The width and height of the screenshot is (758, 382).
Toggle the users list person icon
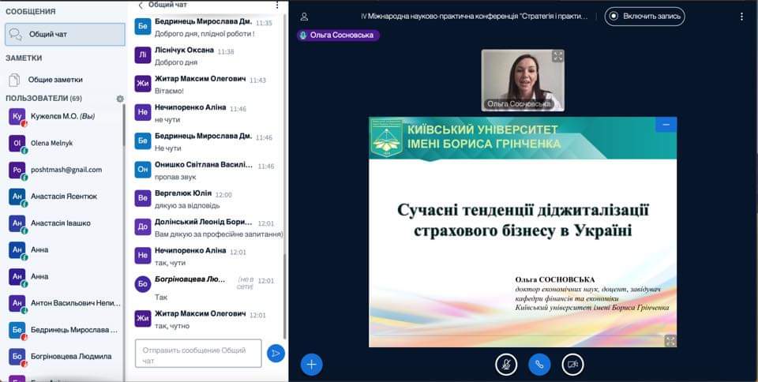[304, 17]
